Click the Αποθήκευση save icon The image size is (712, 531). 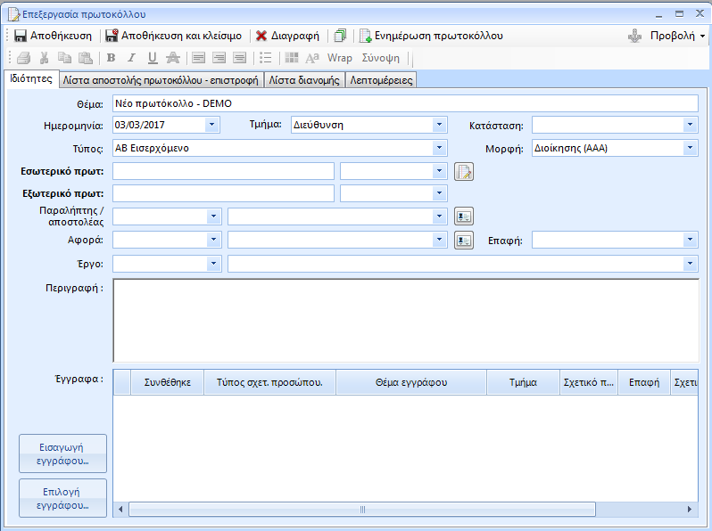pyautogui.click(x=21, y=37)
